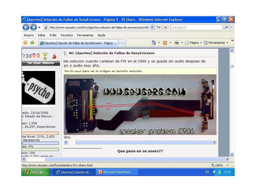Click the page horizontal scroll right arrow
256x192 pixels.
227,159
